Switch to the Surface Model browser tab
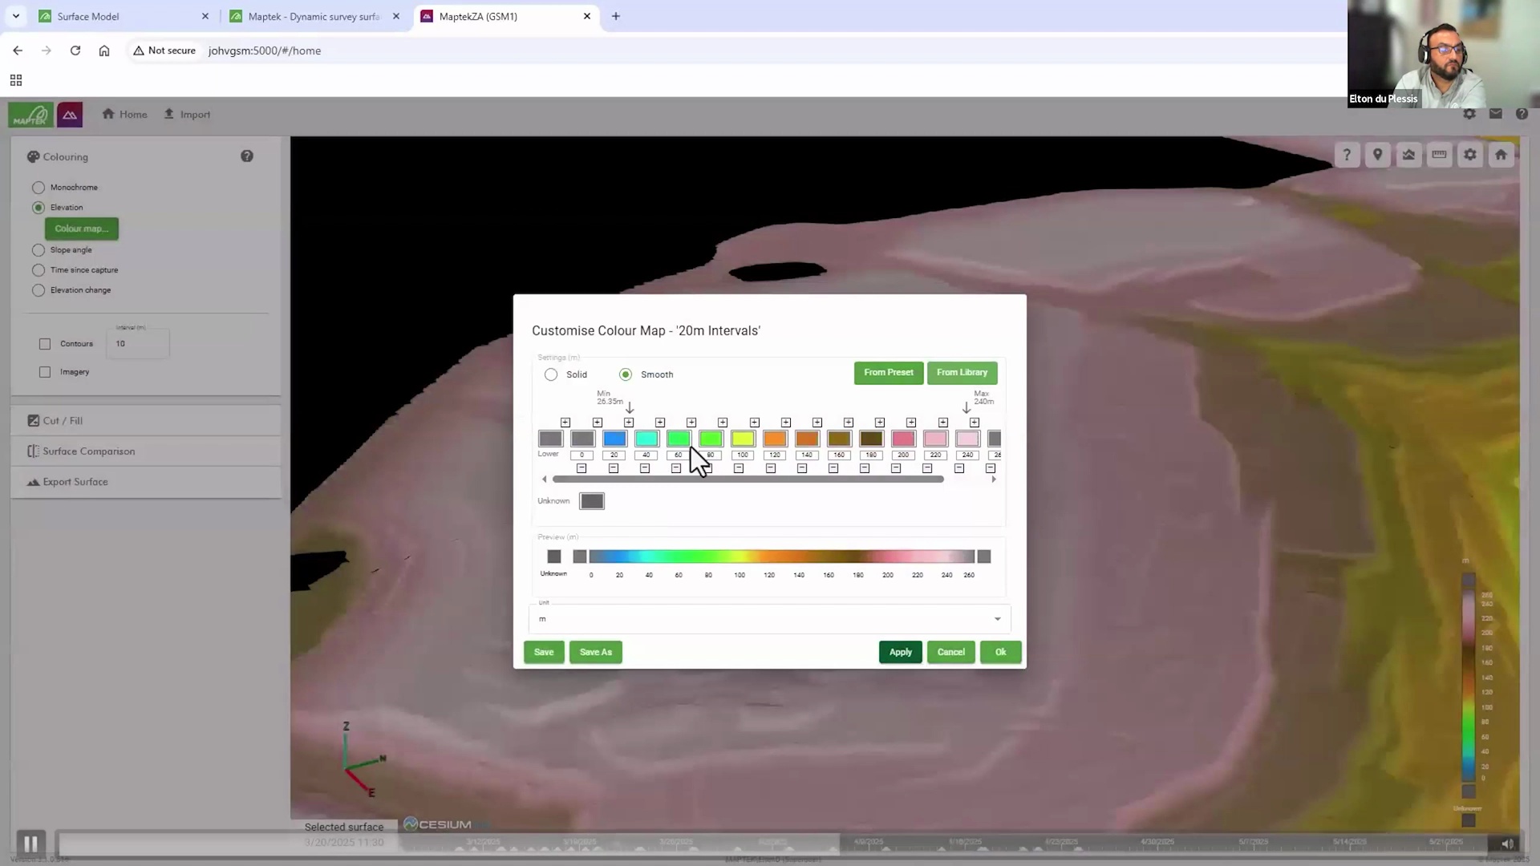This screenshot has width=1540, height=866. coord(123,16)
